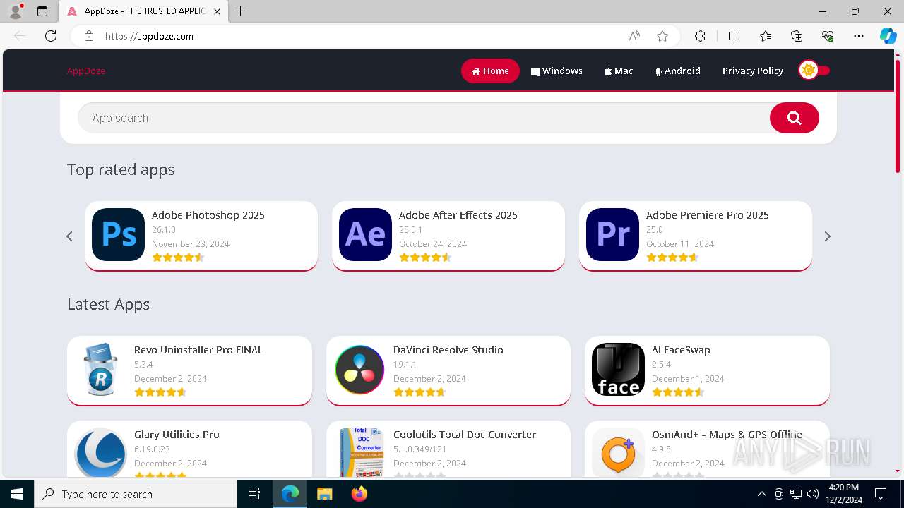The width and height of the screenshot is (904, 508).
Task: Show hidden system tray icons
Action: point(761,494)
